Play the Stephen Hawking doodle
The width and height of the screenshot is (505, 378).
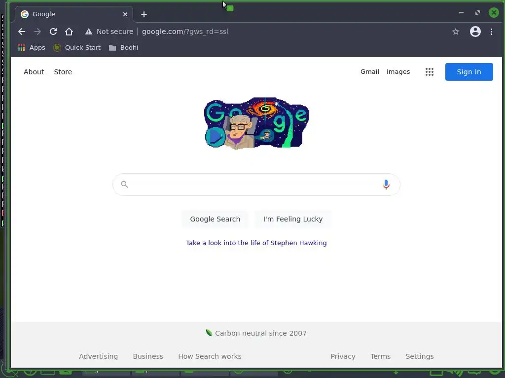(215, 137)
